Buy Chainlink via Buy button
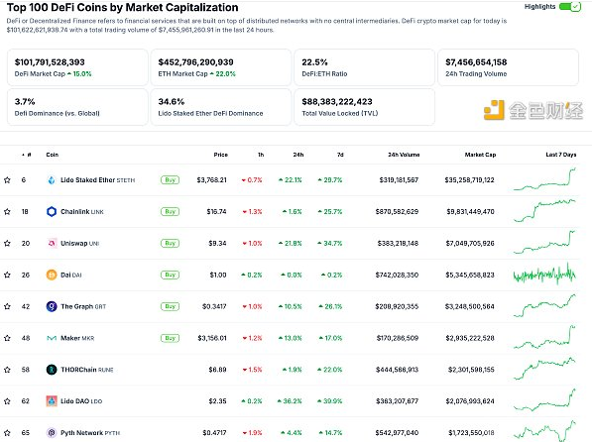 point(170,212)
